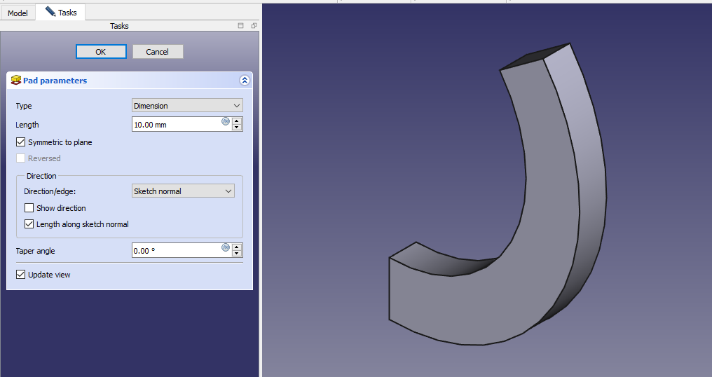Image resolution: width=712 pixels, height=377 pixels.
Task: Enable the Show direction checkbox
Action: coord(29,208)
